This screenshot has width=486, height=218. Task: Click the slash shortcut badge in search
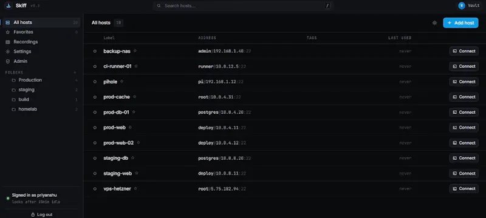click(x=327, y=5)
